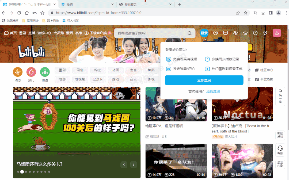Select the 国创 category chip
The width and height of the screenshot is (289, 180).
point(80,70)
